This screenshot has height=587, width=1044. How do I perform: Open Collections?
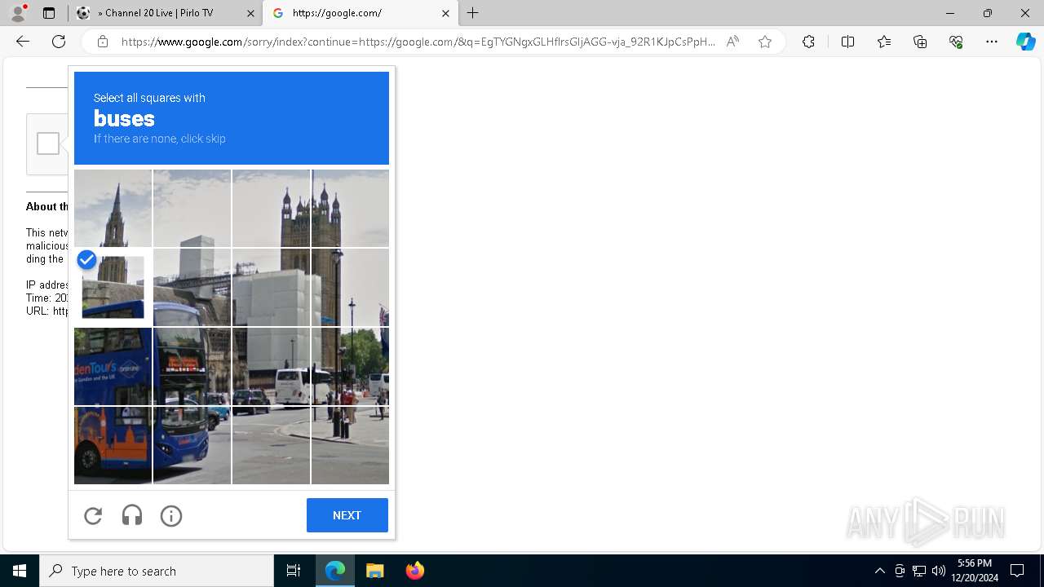point(920,42)
